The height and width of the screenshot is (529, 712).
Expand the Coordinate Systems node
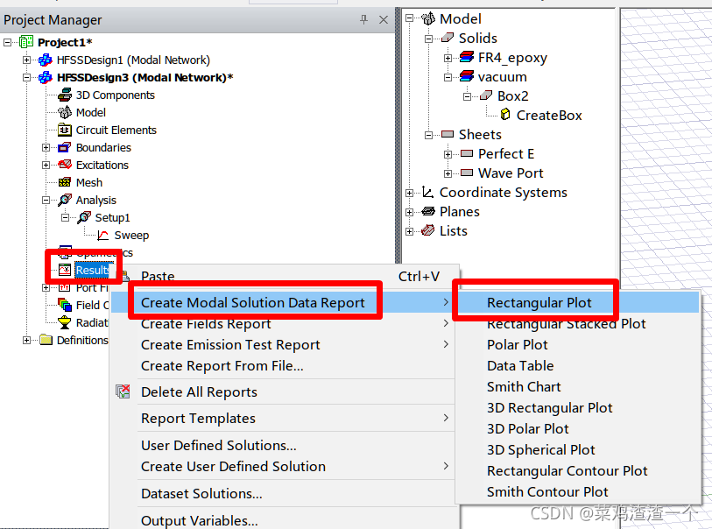coord(409,193)
